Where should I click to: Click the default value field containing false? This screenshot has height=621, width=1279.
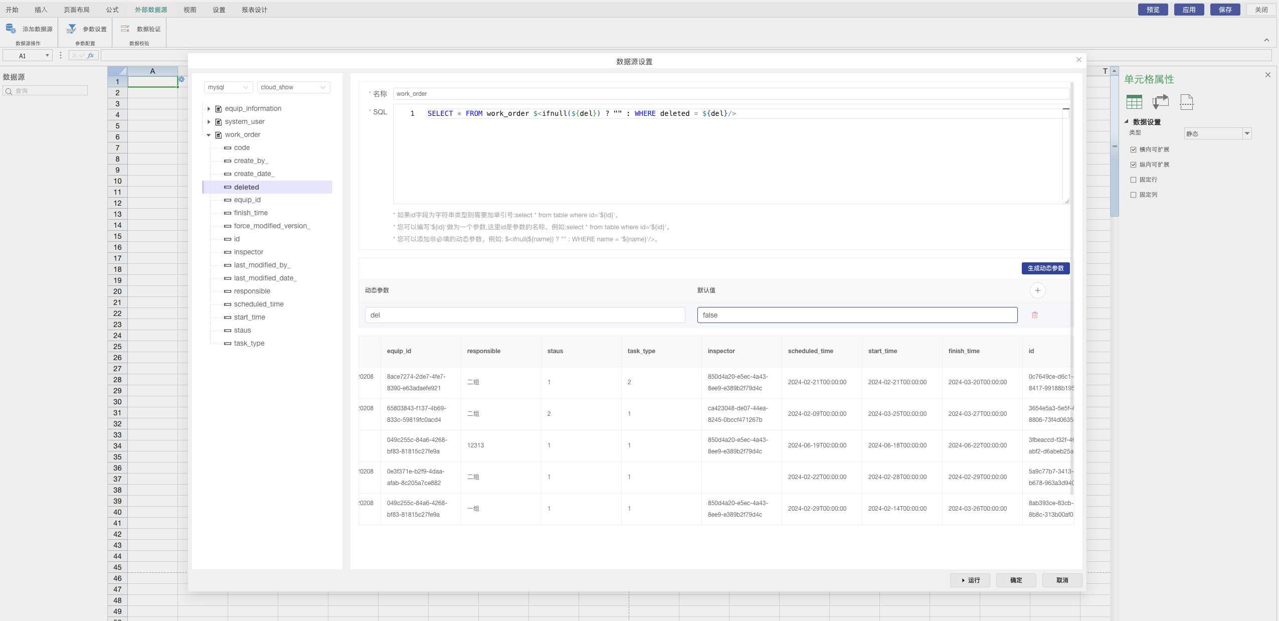[x=857, y=315]
